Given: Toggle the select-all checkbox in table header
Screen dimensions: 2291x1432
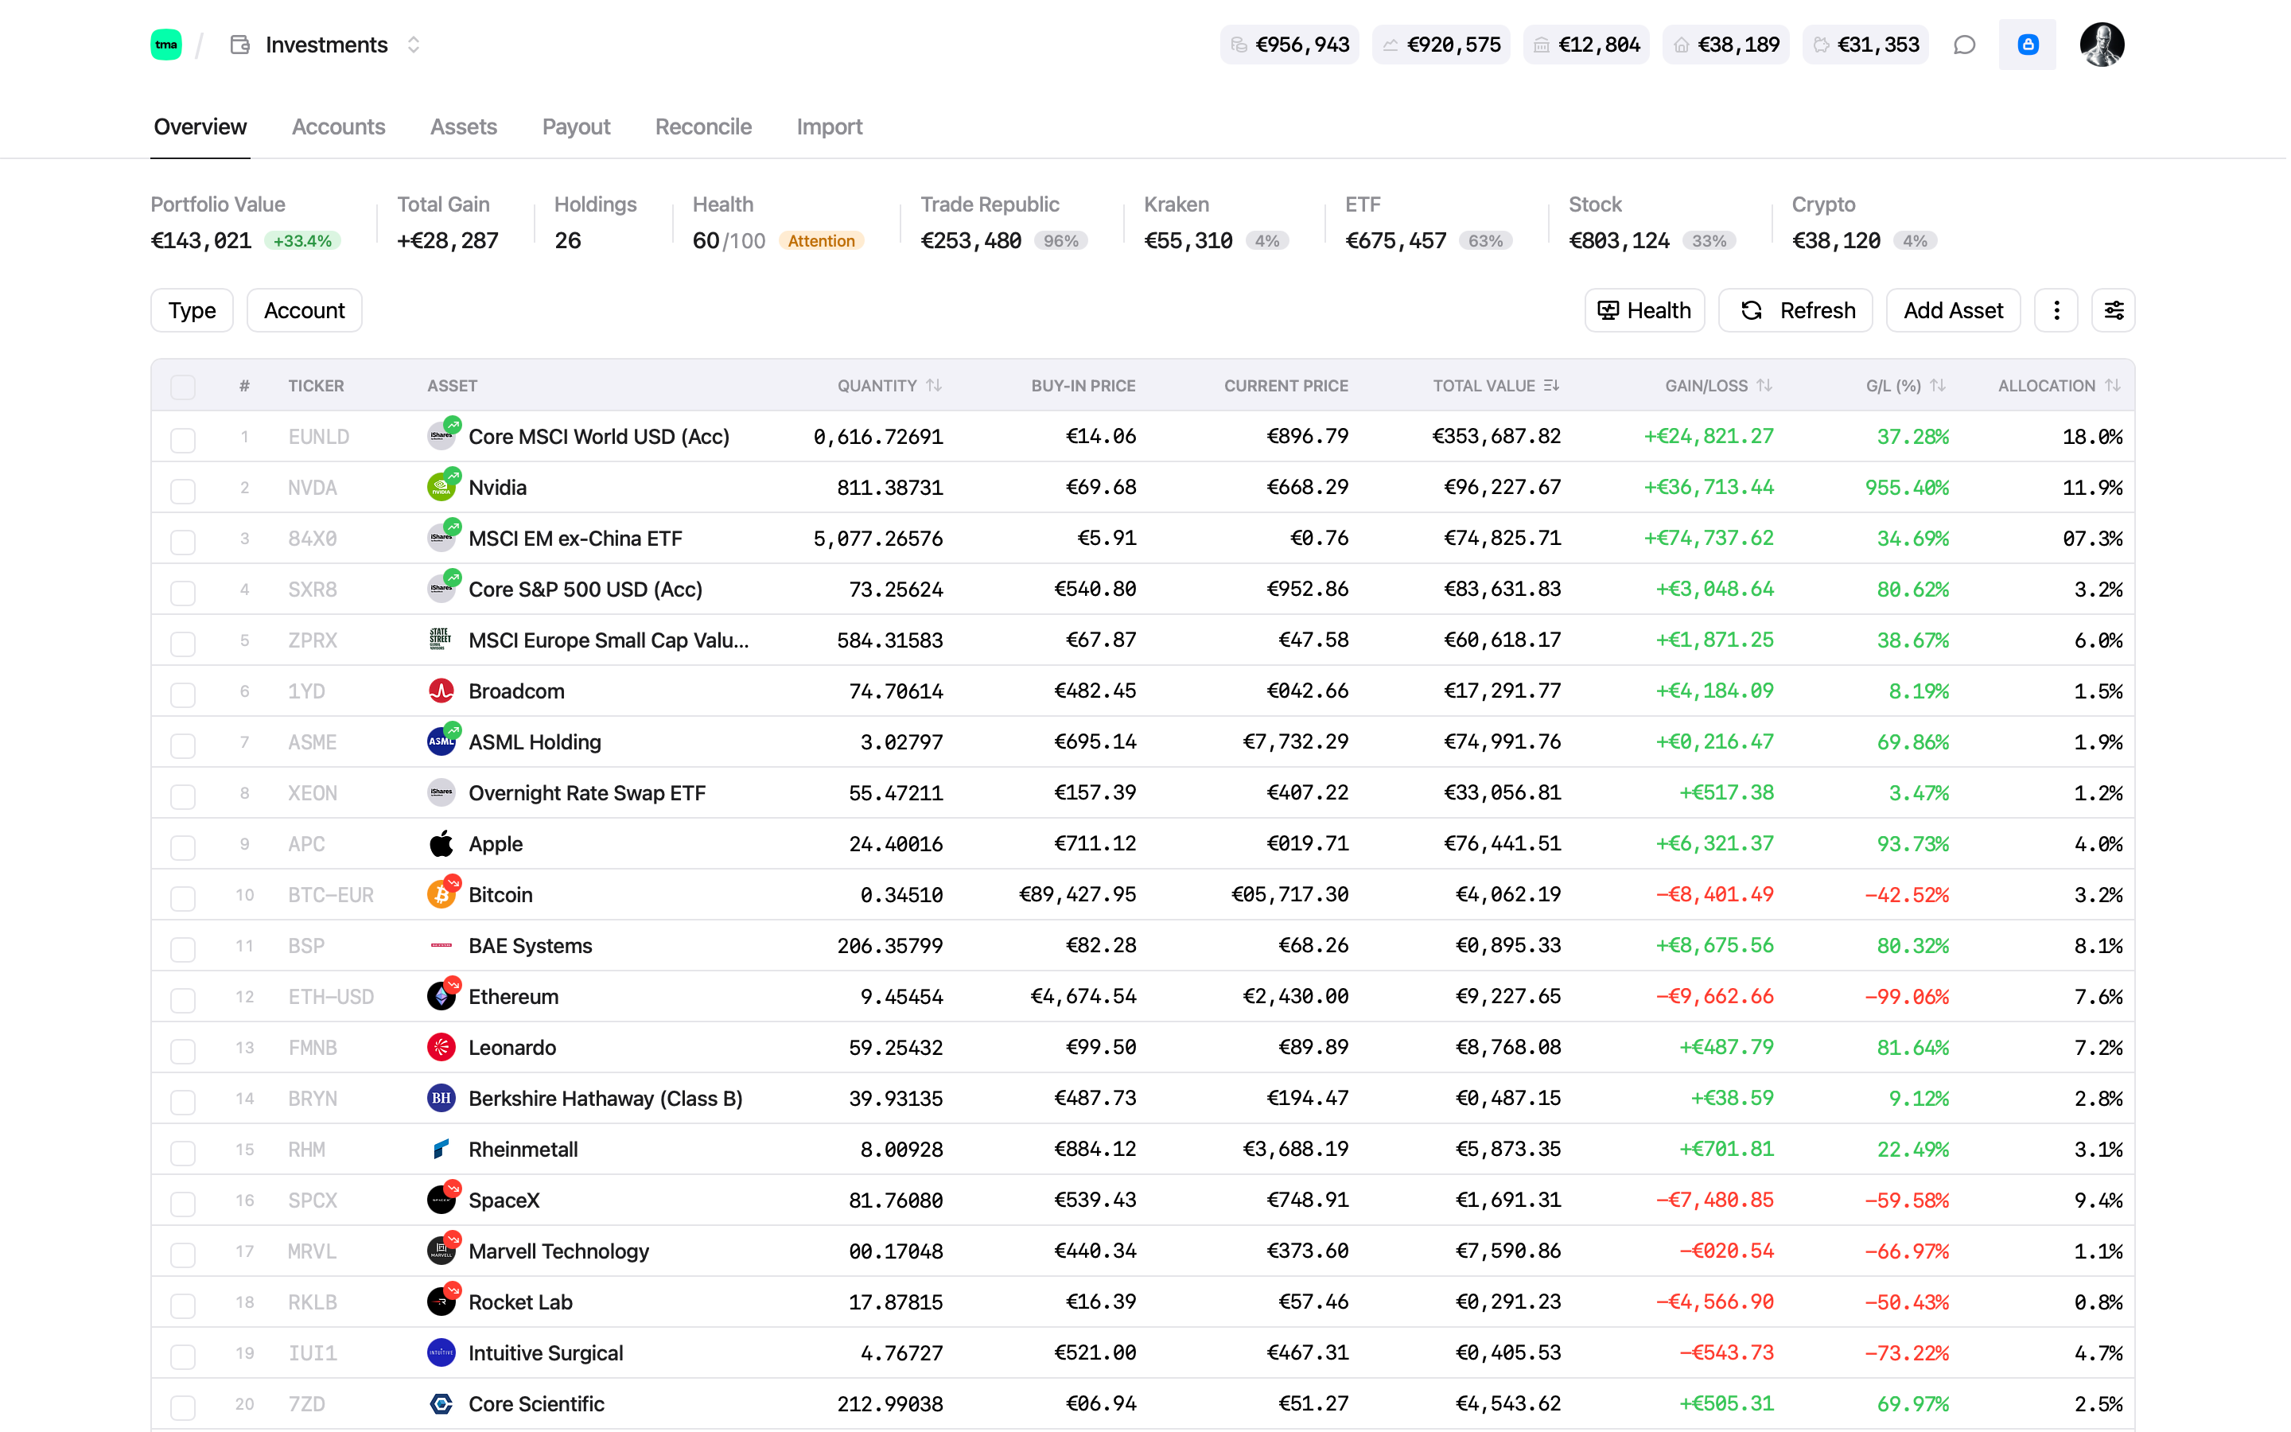Looking at the screenshot, I should [183, 387].
